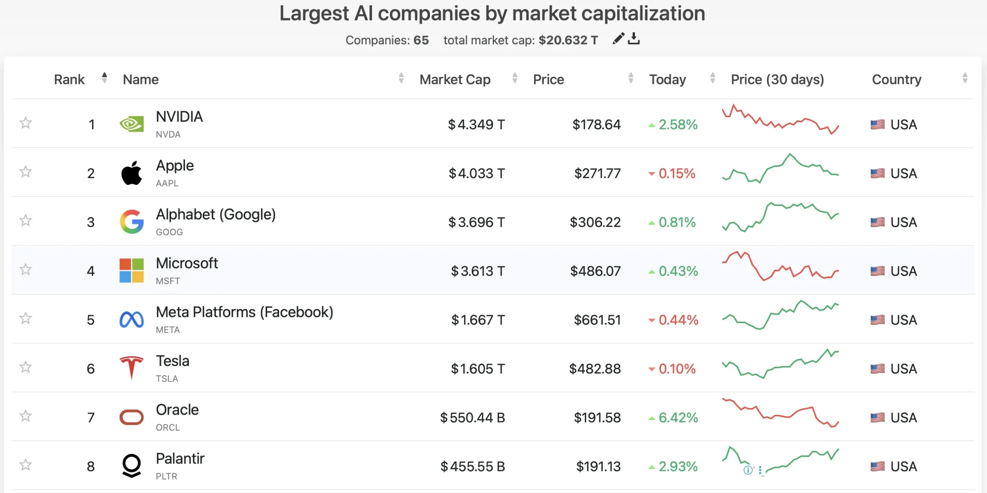The height and width of the screenshot is (493, 987).
Task: Select the Apple logo icon
Action: [x=132, y=173]
